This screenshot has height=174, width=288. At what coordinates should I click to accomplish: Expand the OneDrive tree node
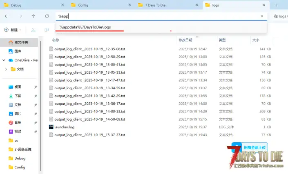pos(4,60)
